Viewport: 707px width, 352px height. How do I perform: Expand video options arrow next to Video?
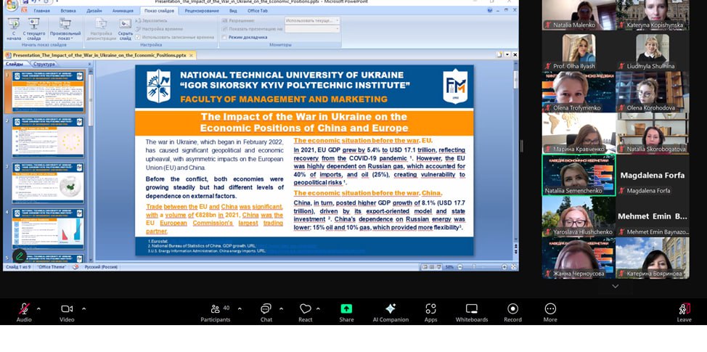[x=84, y=309]
